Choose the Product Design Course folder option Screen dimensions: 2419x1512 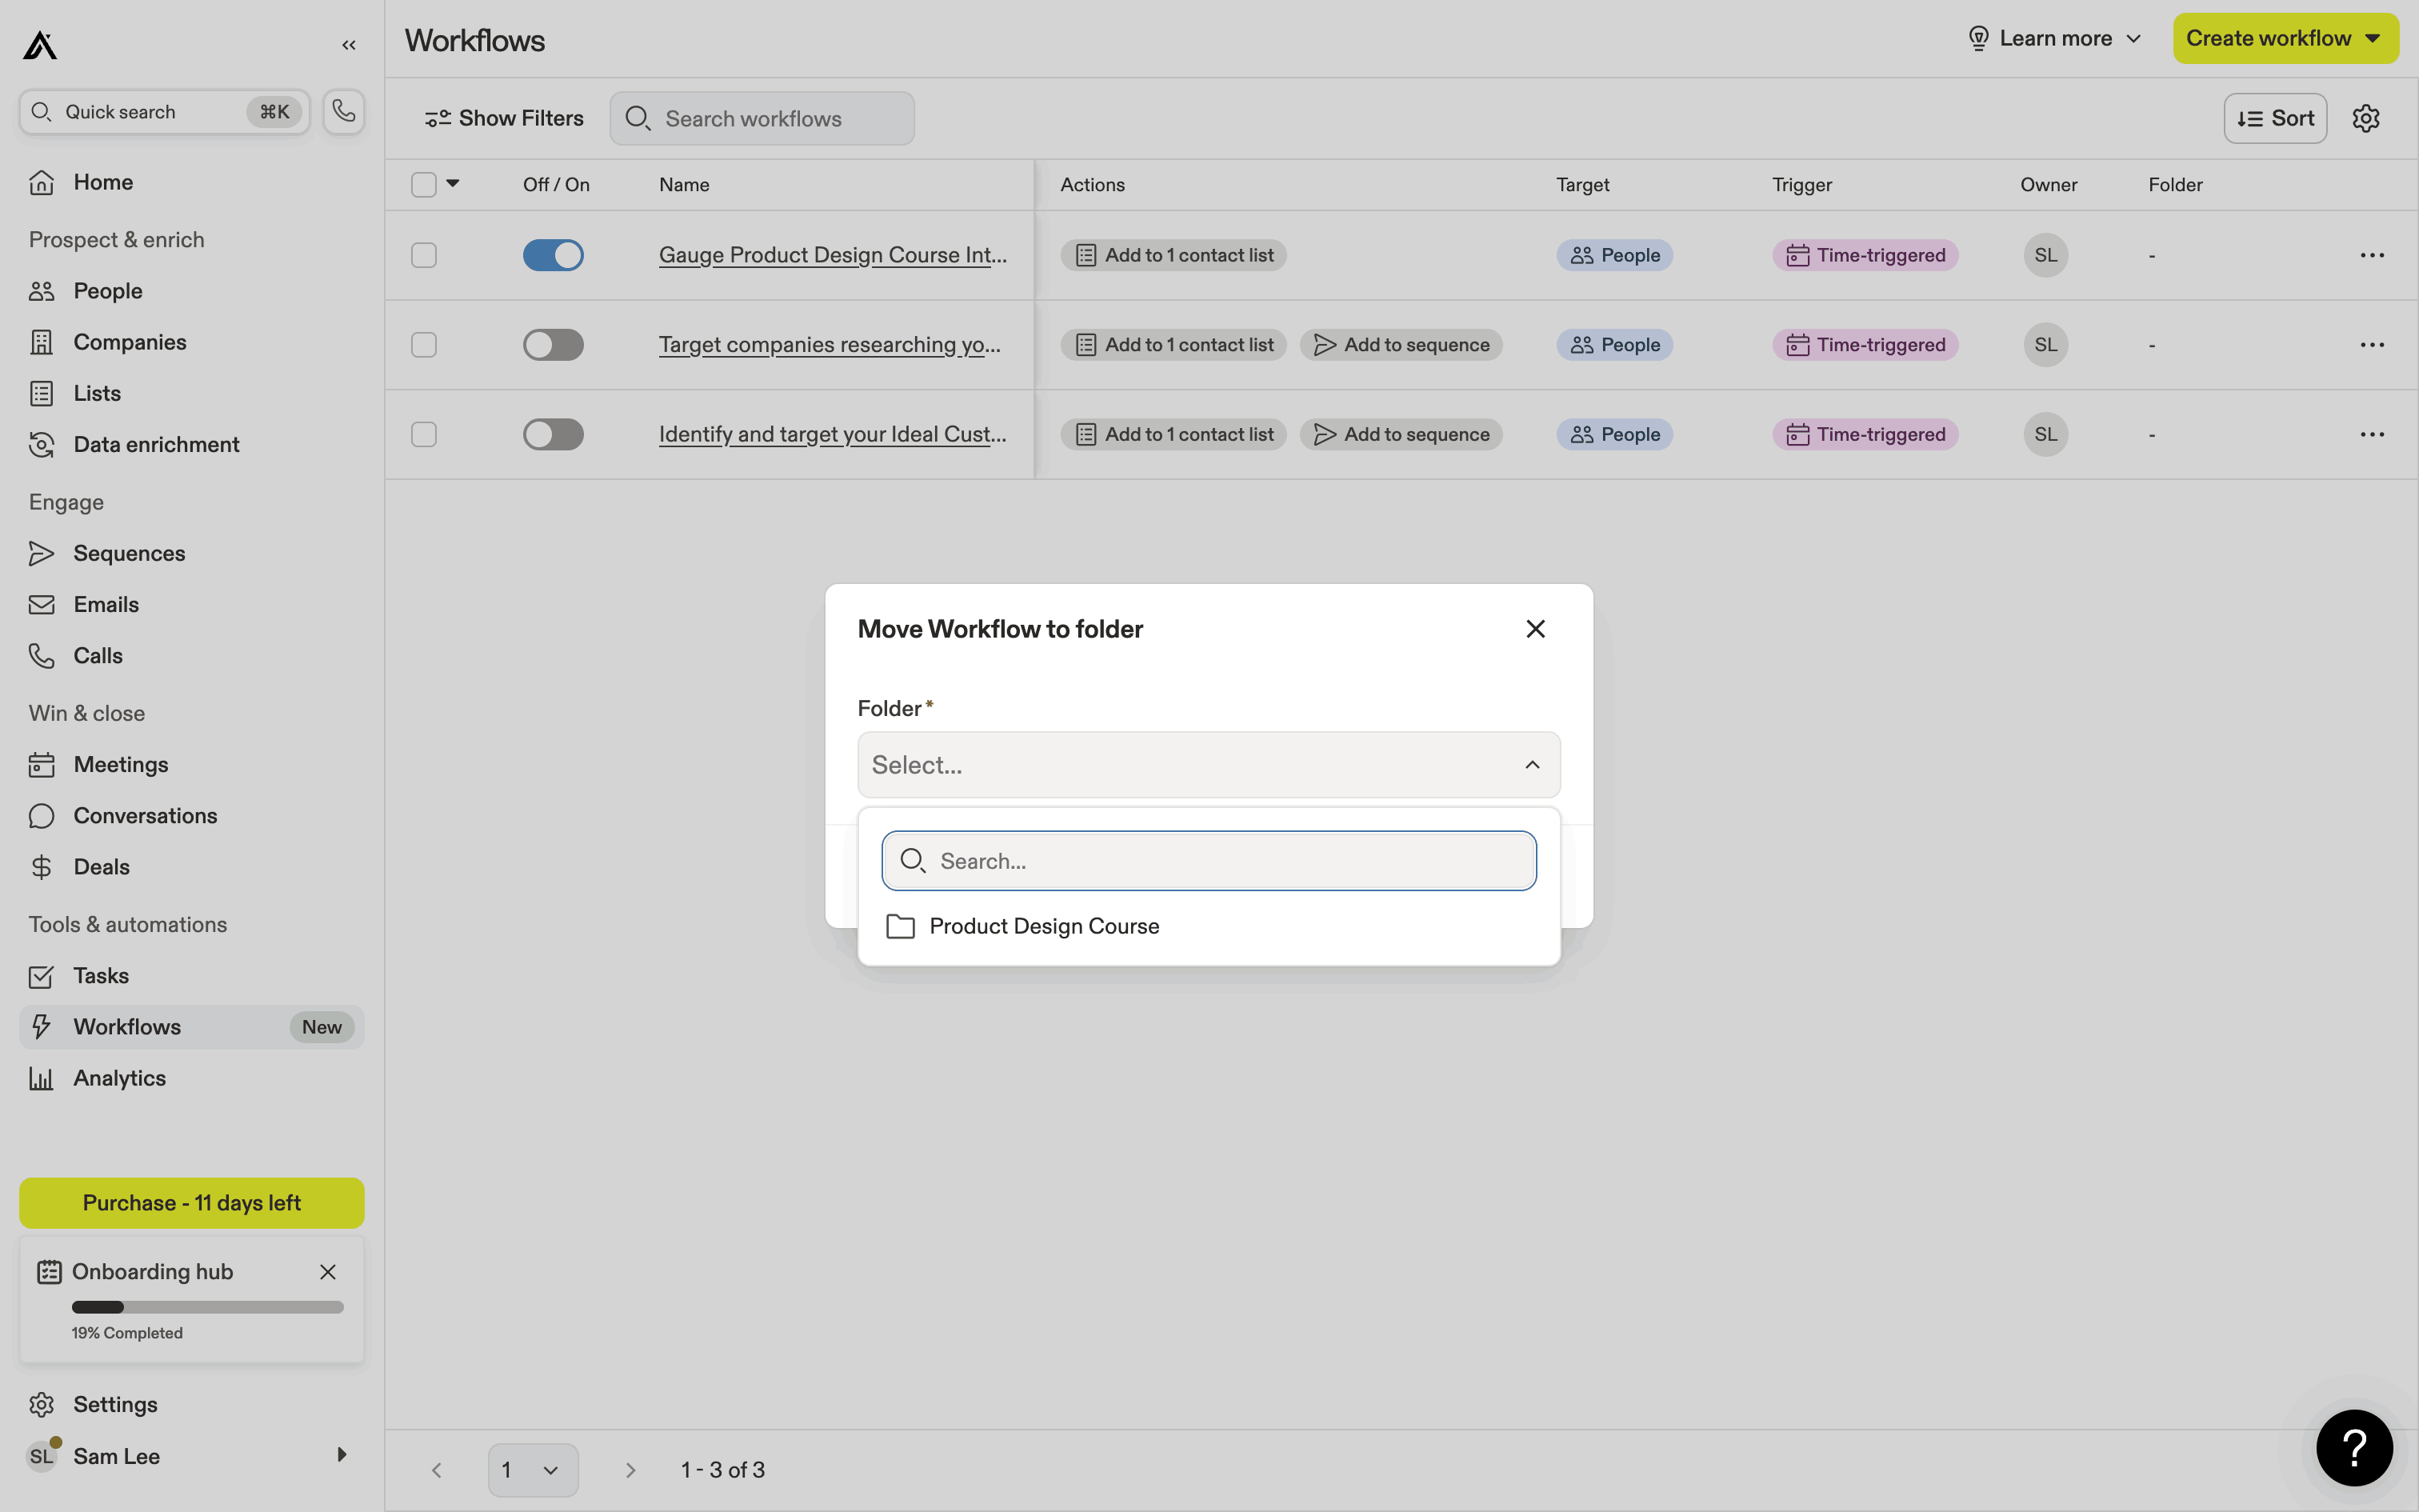(1044, 926)
